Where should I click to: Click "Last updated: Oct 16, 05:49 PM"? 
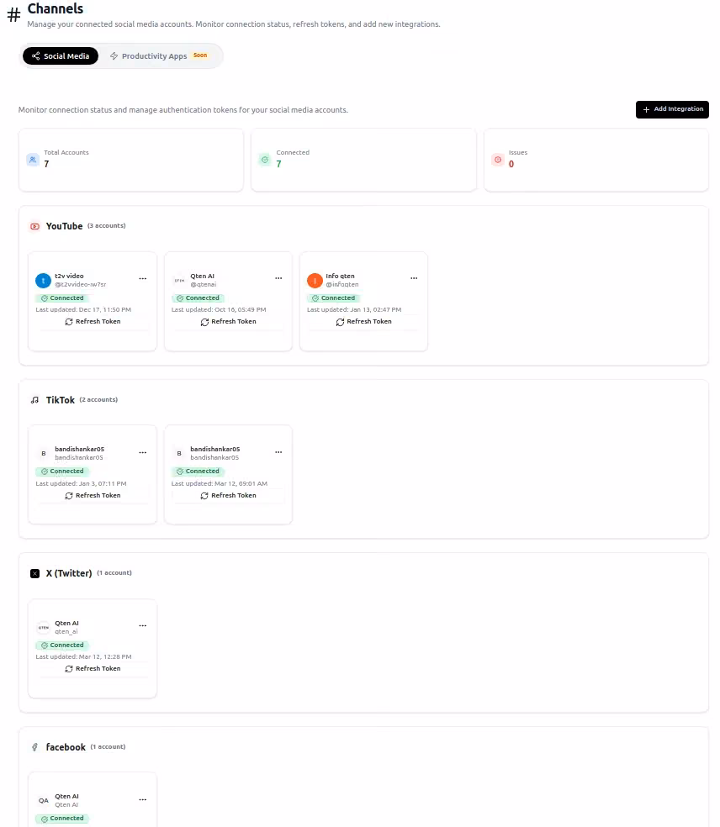219,309
